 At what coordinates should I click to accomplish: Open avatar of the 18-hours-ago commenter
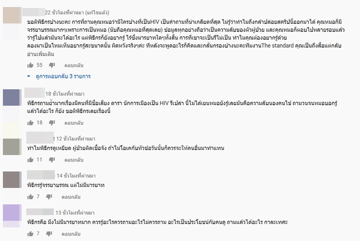[11, 97]
